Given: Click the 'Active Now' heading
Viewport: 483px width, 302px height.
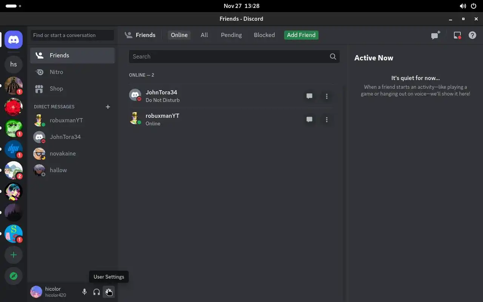Looking at the screenshot, I should pyautogui.click(x=374, y=58).
